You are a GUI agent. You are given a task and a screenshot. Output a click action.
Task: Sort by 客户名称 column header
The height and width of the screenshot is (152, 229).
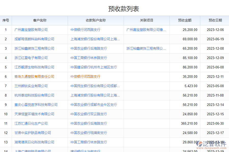coord(40,20)
